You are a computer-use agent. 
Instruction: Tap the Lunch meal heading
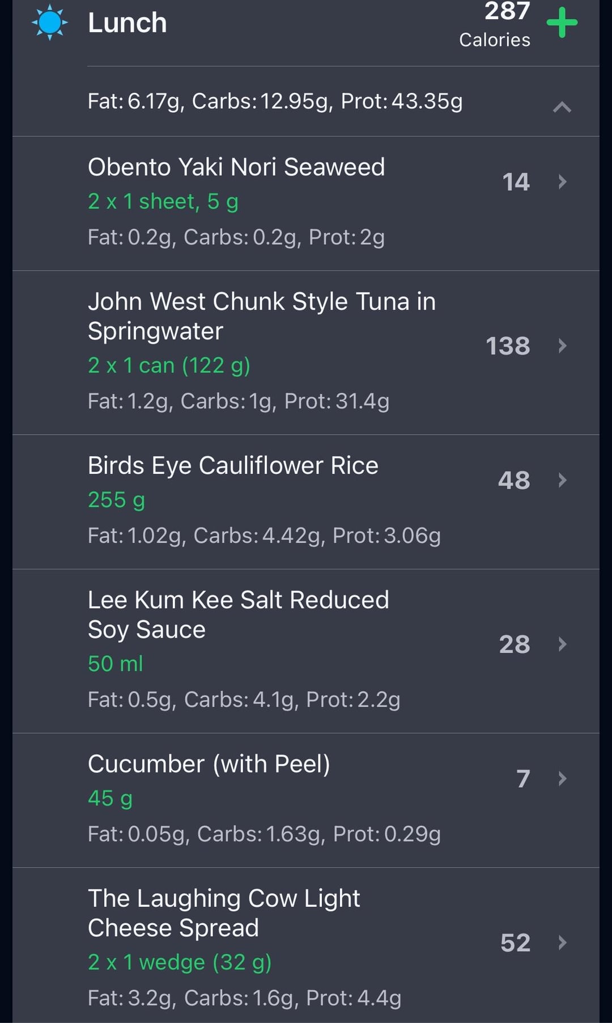[x=127, y=23]
